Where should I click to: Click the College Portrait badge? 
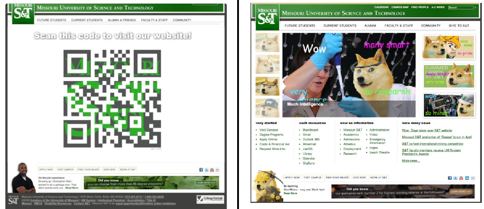tap(210, 199)
